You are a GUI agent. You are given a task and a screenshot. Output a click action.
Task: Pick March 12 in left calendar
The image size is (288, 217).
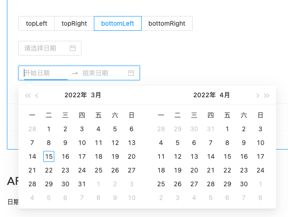pyautogui.click(x=115, y=143)
